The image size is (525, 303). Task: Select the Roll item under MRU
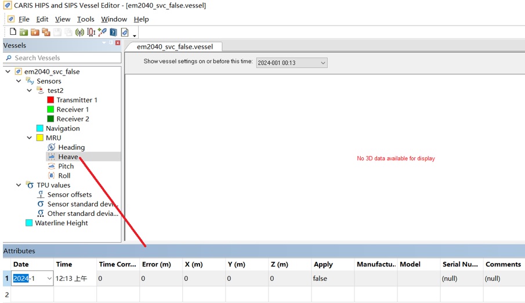64,175
